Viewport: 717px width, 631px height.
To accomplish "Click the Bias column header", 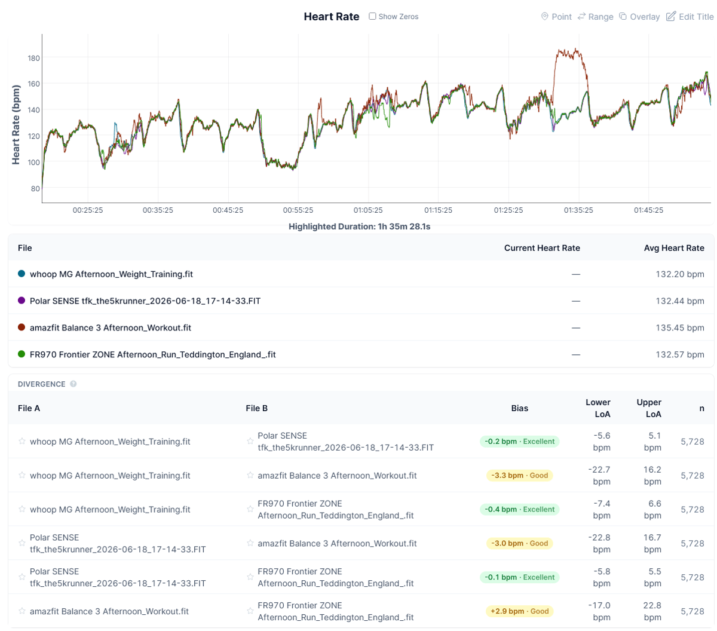I will [x=519, y=408].
